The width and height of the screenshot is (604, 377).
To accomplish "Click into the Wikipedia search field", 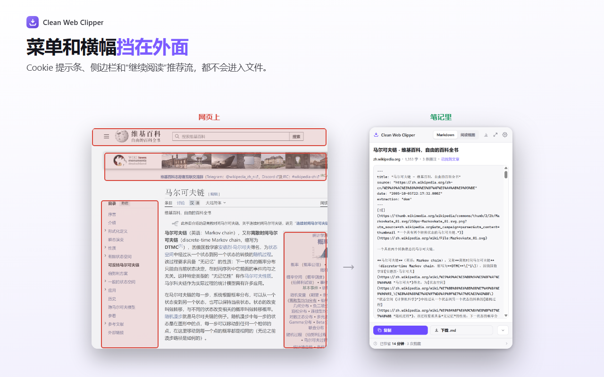I will pyautogui.click(x=231, y=137).
